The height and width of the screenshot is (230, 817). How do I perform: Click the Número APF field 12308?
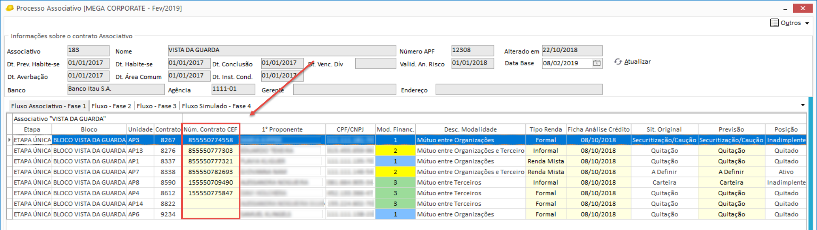[x=472, y=50]
